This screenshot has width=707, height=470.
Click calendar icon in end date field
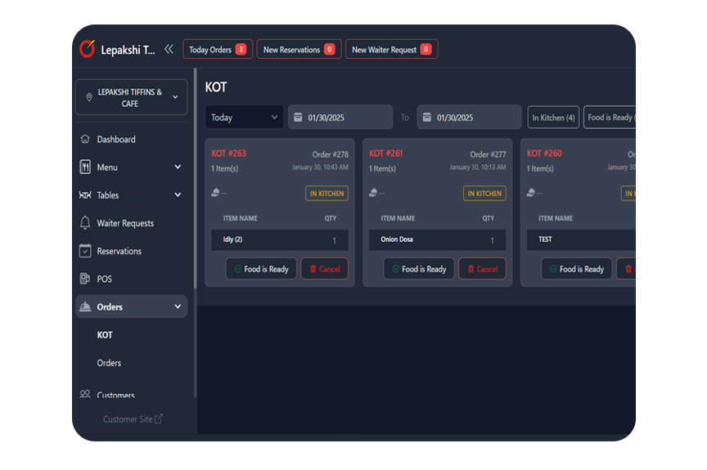(x=426, y=118)
